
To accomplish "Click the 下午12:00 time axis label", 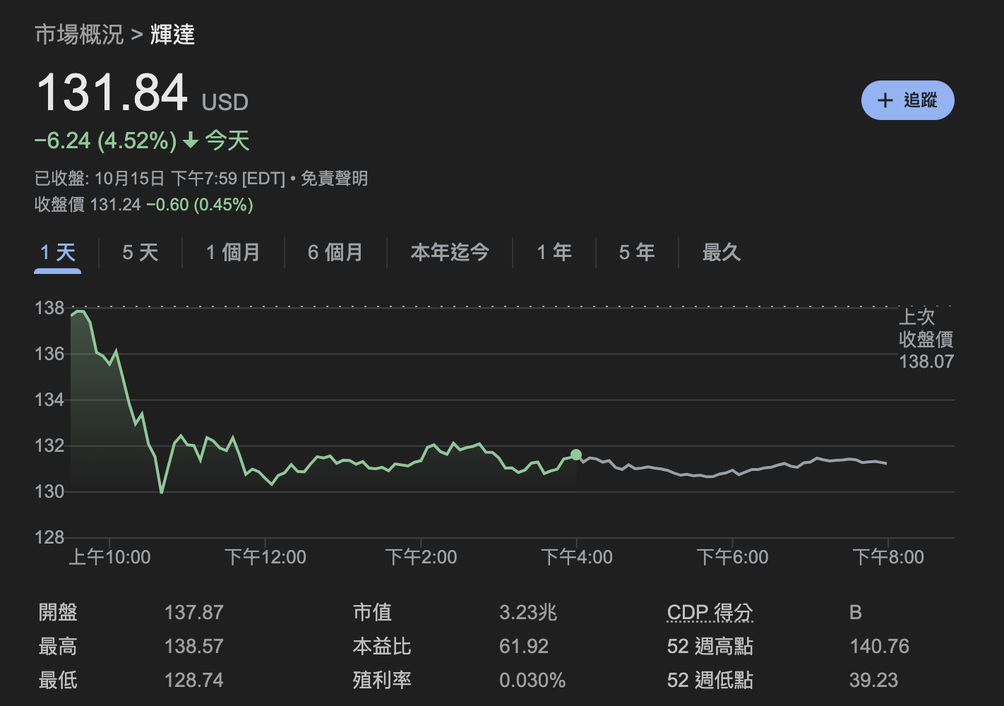I will [265, 557].
